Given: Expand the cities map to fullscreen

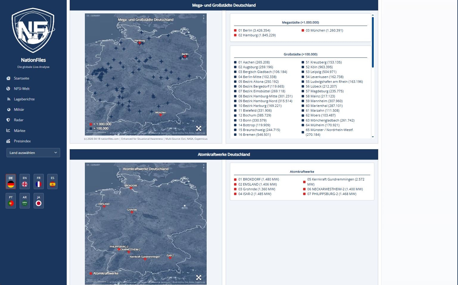Looking at the screenshot, I should click(x=199, y=128).
